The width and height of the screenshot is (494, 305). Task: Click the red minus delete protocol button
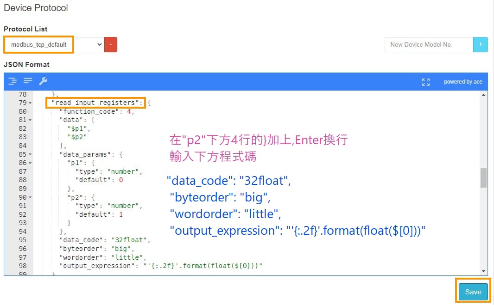point(111,45)
